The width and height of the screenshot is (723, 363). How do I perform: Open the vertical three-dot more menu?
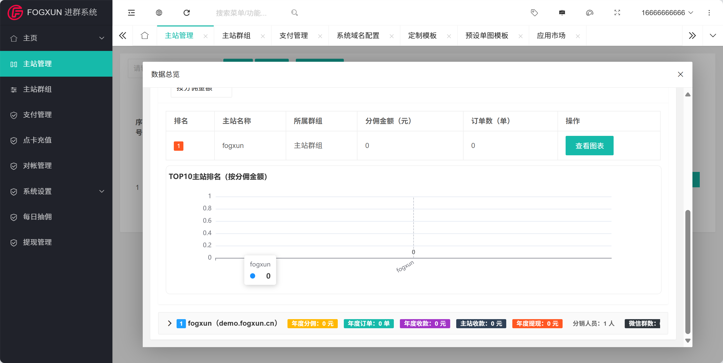[709, 13]
